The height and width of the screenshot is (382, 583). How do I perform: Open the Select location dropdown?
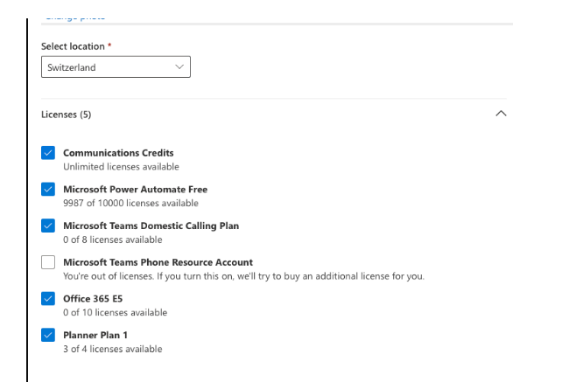coord(116,67)
